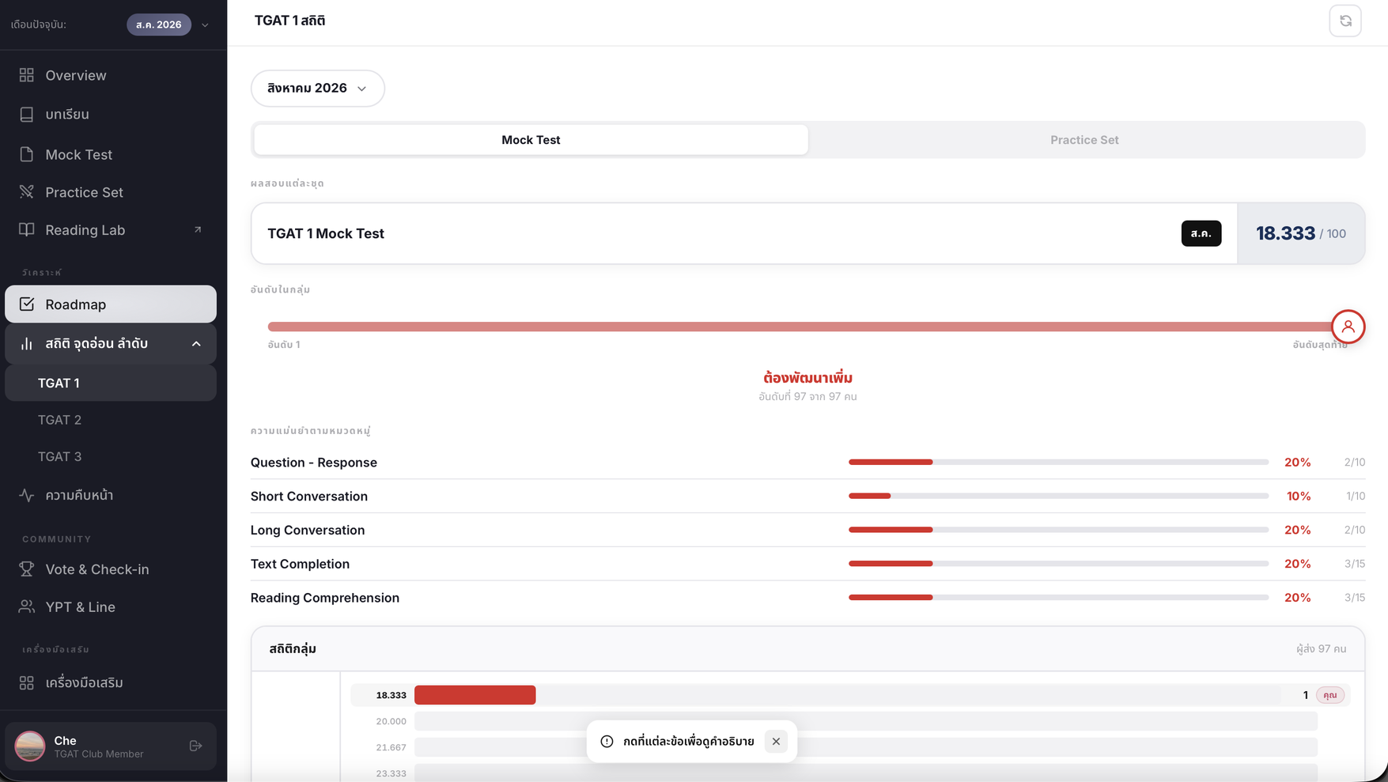Click the ผู้ส่ง 97 คน label

coord(1321,649)
